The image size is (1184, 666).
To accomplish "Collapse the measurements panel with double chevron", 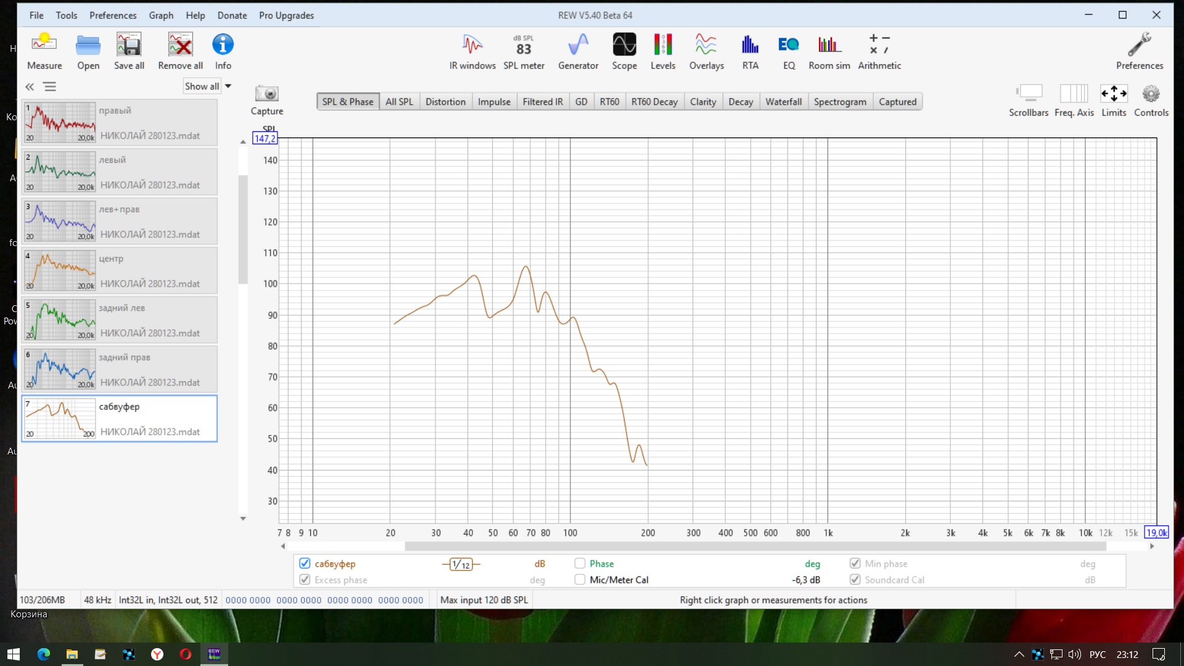I will tap(30, 87).
